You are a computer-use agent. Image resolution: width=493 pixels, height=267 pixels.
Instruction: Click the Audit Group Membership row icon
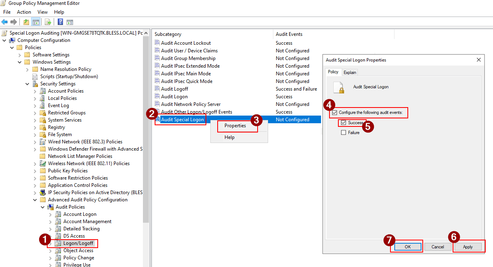click(157, 58)
